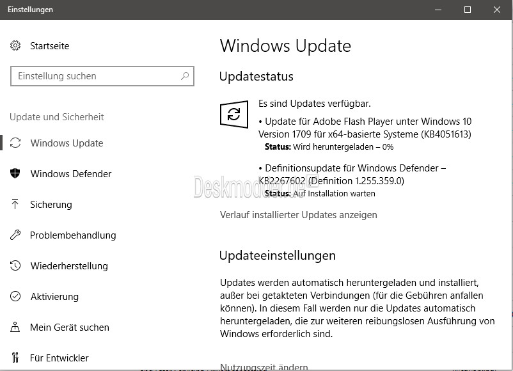513x371 pixels.
Task: Click the Updateeinstellungen heading
Action: click(x=278, y=255)
